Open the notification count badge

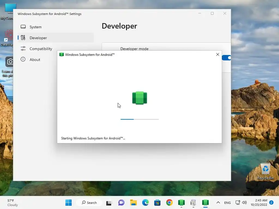[271, 202]
